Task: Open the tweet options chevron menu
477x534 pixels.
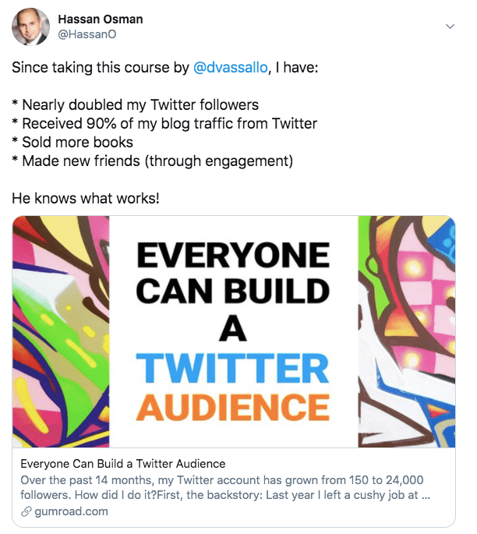Action: (450, 26)
